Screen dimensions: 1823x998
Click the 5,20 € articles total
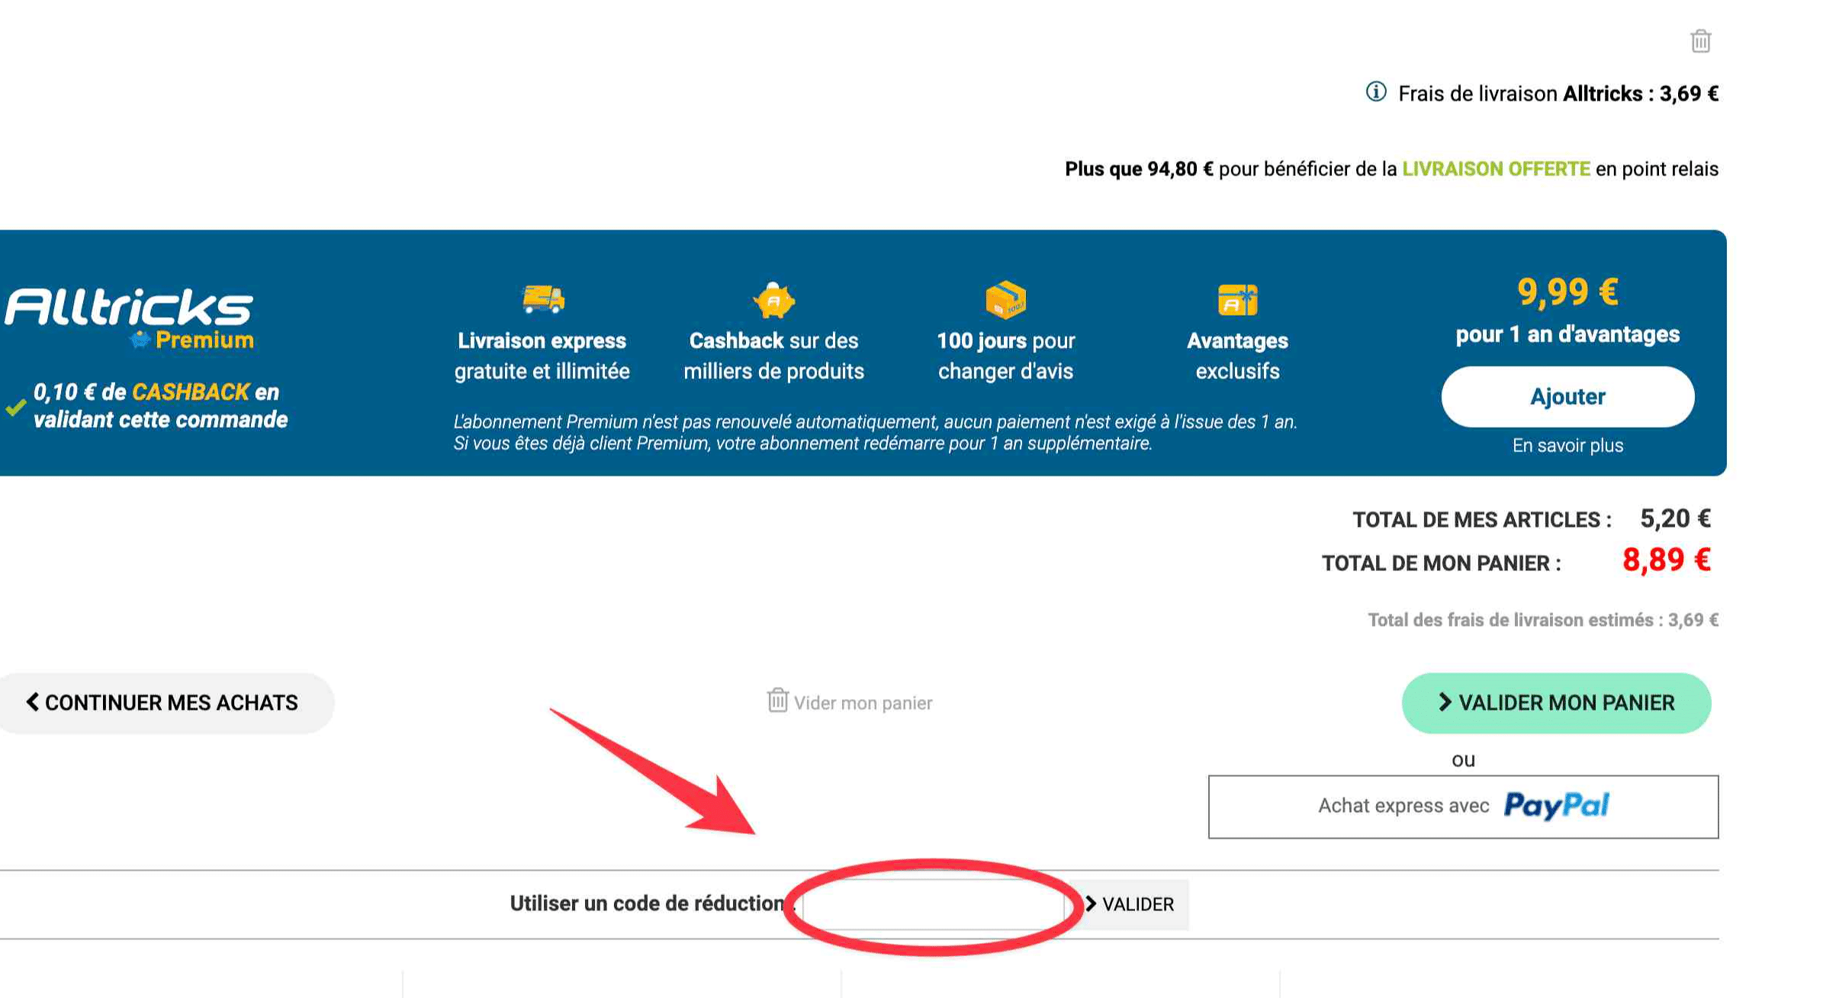(x=1675, y=518)
